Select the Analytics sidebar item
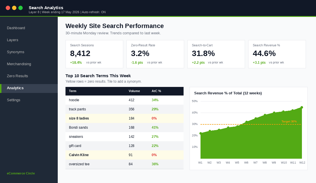 [x=29, y=88]
